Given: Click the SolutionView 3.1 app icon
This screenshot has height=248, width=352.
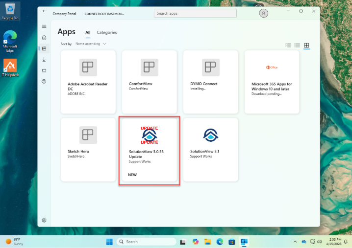Looking at the screenshot, I should pos(211,135).
